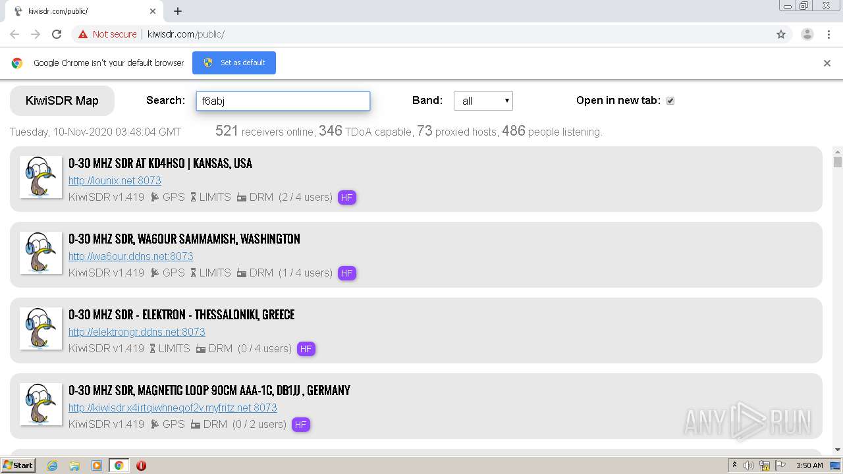Click the 346 TDoA capable statistic
The height and width of the screenshot is (474, 843).
pyautogui.click(x=366, y=132)
